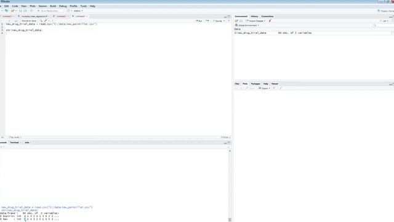Switch to the Packages tab
The height and width of the screenshot is (222, 394).
click(255, 84)
